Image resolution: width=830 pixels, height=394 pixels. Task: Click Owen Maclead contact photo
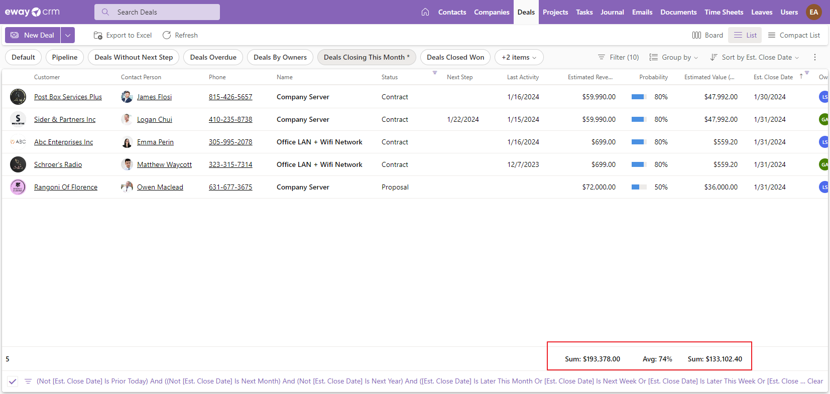[127, 187]
